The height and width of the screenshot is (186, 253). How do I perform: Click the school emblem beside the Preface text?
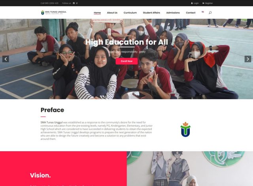tap(185, 130)
